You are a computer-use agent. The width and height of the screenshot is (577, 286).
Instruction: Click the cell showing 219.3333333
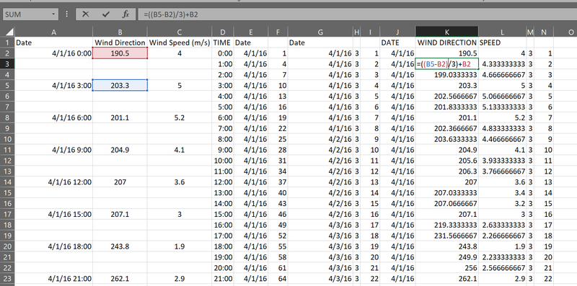click(447, 225)
